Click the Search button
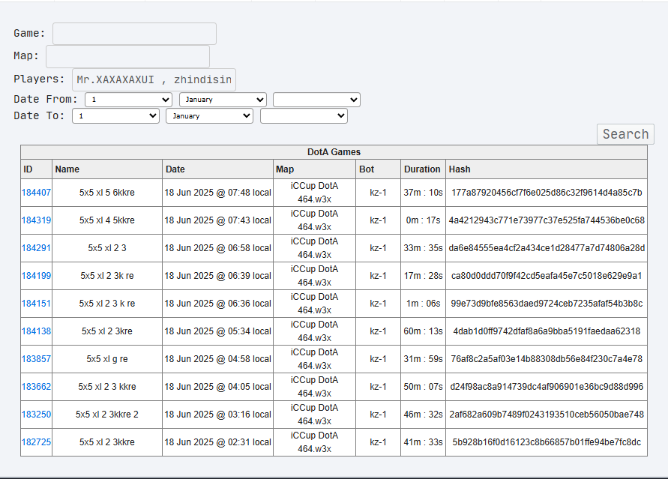 point(625,134)
